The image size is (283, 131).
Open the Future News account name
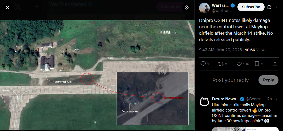click(x=225, y=99)
